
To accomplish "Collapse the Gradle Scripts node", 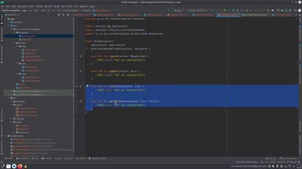I will [x=5, y=136].
